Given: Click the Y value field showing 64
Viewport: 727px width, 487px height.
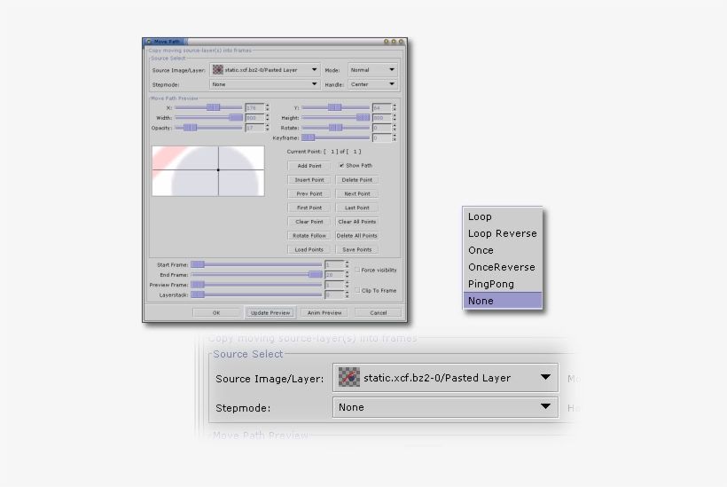Looking at the screenshot, I should [x=381, y=107].
